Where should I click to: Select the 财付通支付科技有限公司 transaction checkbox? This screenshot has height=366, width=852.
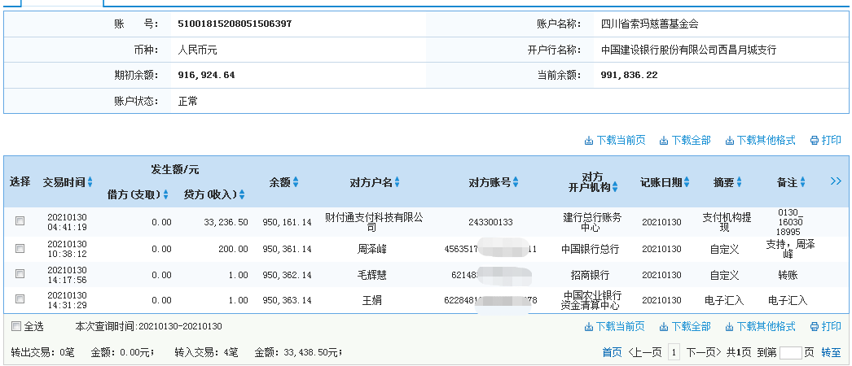20,221
